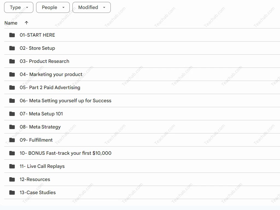Expand the People filter dropdown
280x210 pixels.
tap(53, 7)
